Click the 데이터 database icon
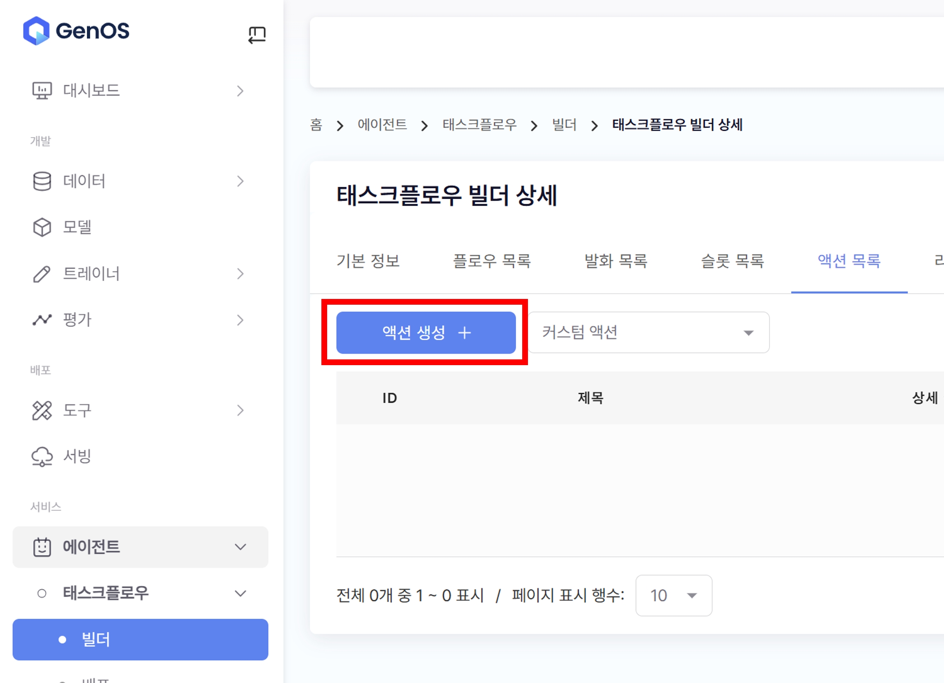Viewport: 944px width, 683px height. 42,181
